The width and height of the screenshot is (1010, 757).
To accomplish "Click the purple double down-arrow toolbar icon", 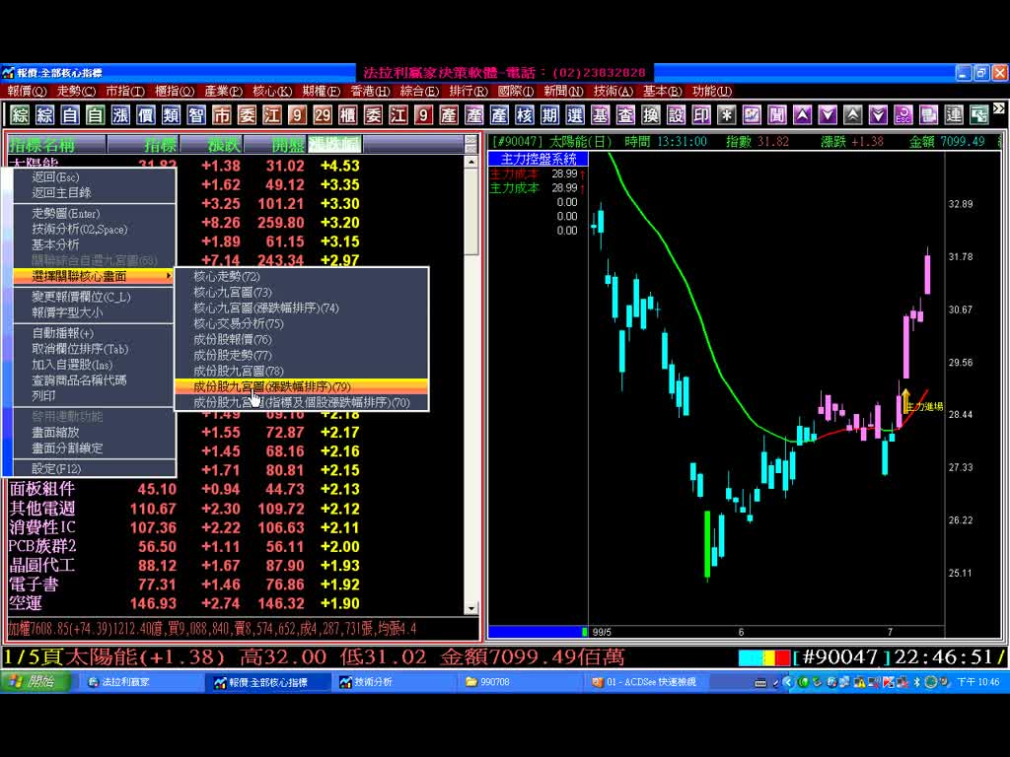I will [878, 115].
